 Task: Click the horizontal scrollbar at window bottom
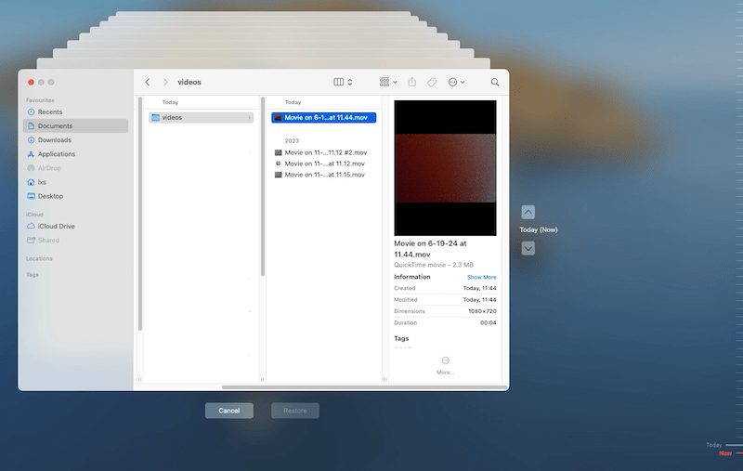(364, 386)
